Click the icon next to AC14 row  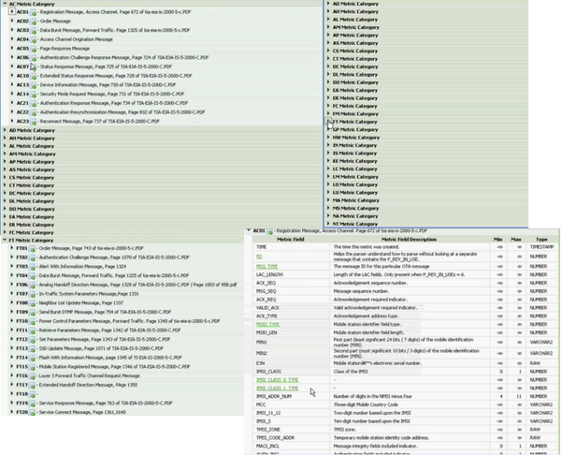(x=33, y=95)
